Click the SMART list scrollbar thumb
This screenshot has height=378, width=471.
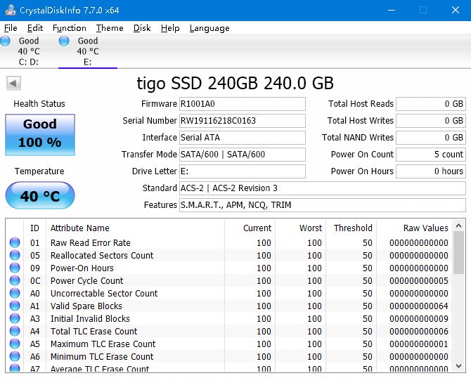pos(458,253)
